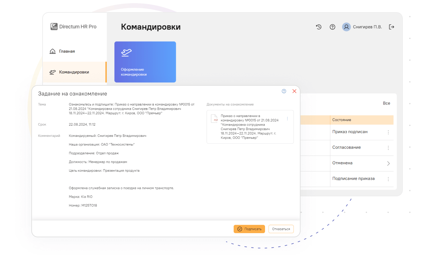422x259 pixels.
Task: Expand the Отменена row chevron
Action: (x=388, y=163)
